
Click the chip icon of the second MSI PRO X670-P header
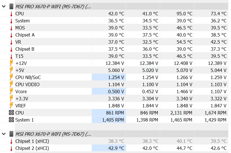[x=11, y=134]
